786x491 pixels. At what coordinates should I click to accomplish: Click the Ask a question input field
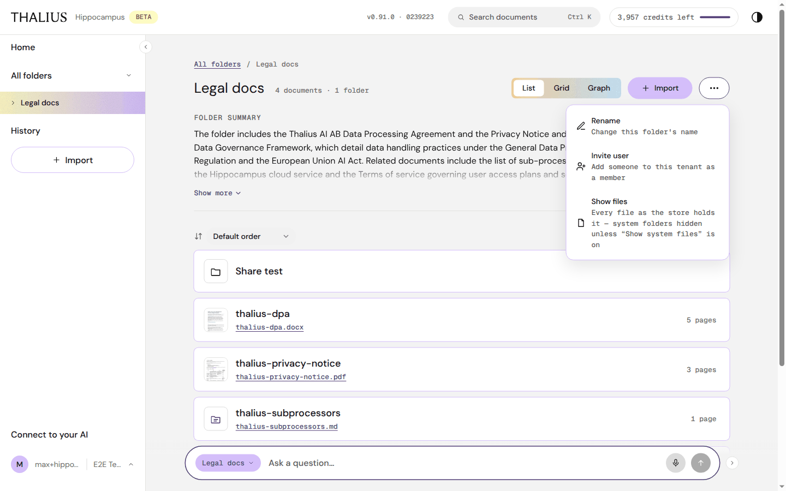464,463
